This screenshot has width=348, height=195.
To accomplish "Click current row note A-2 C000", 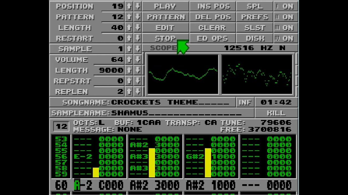I will click(x=99, y=186).
